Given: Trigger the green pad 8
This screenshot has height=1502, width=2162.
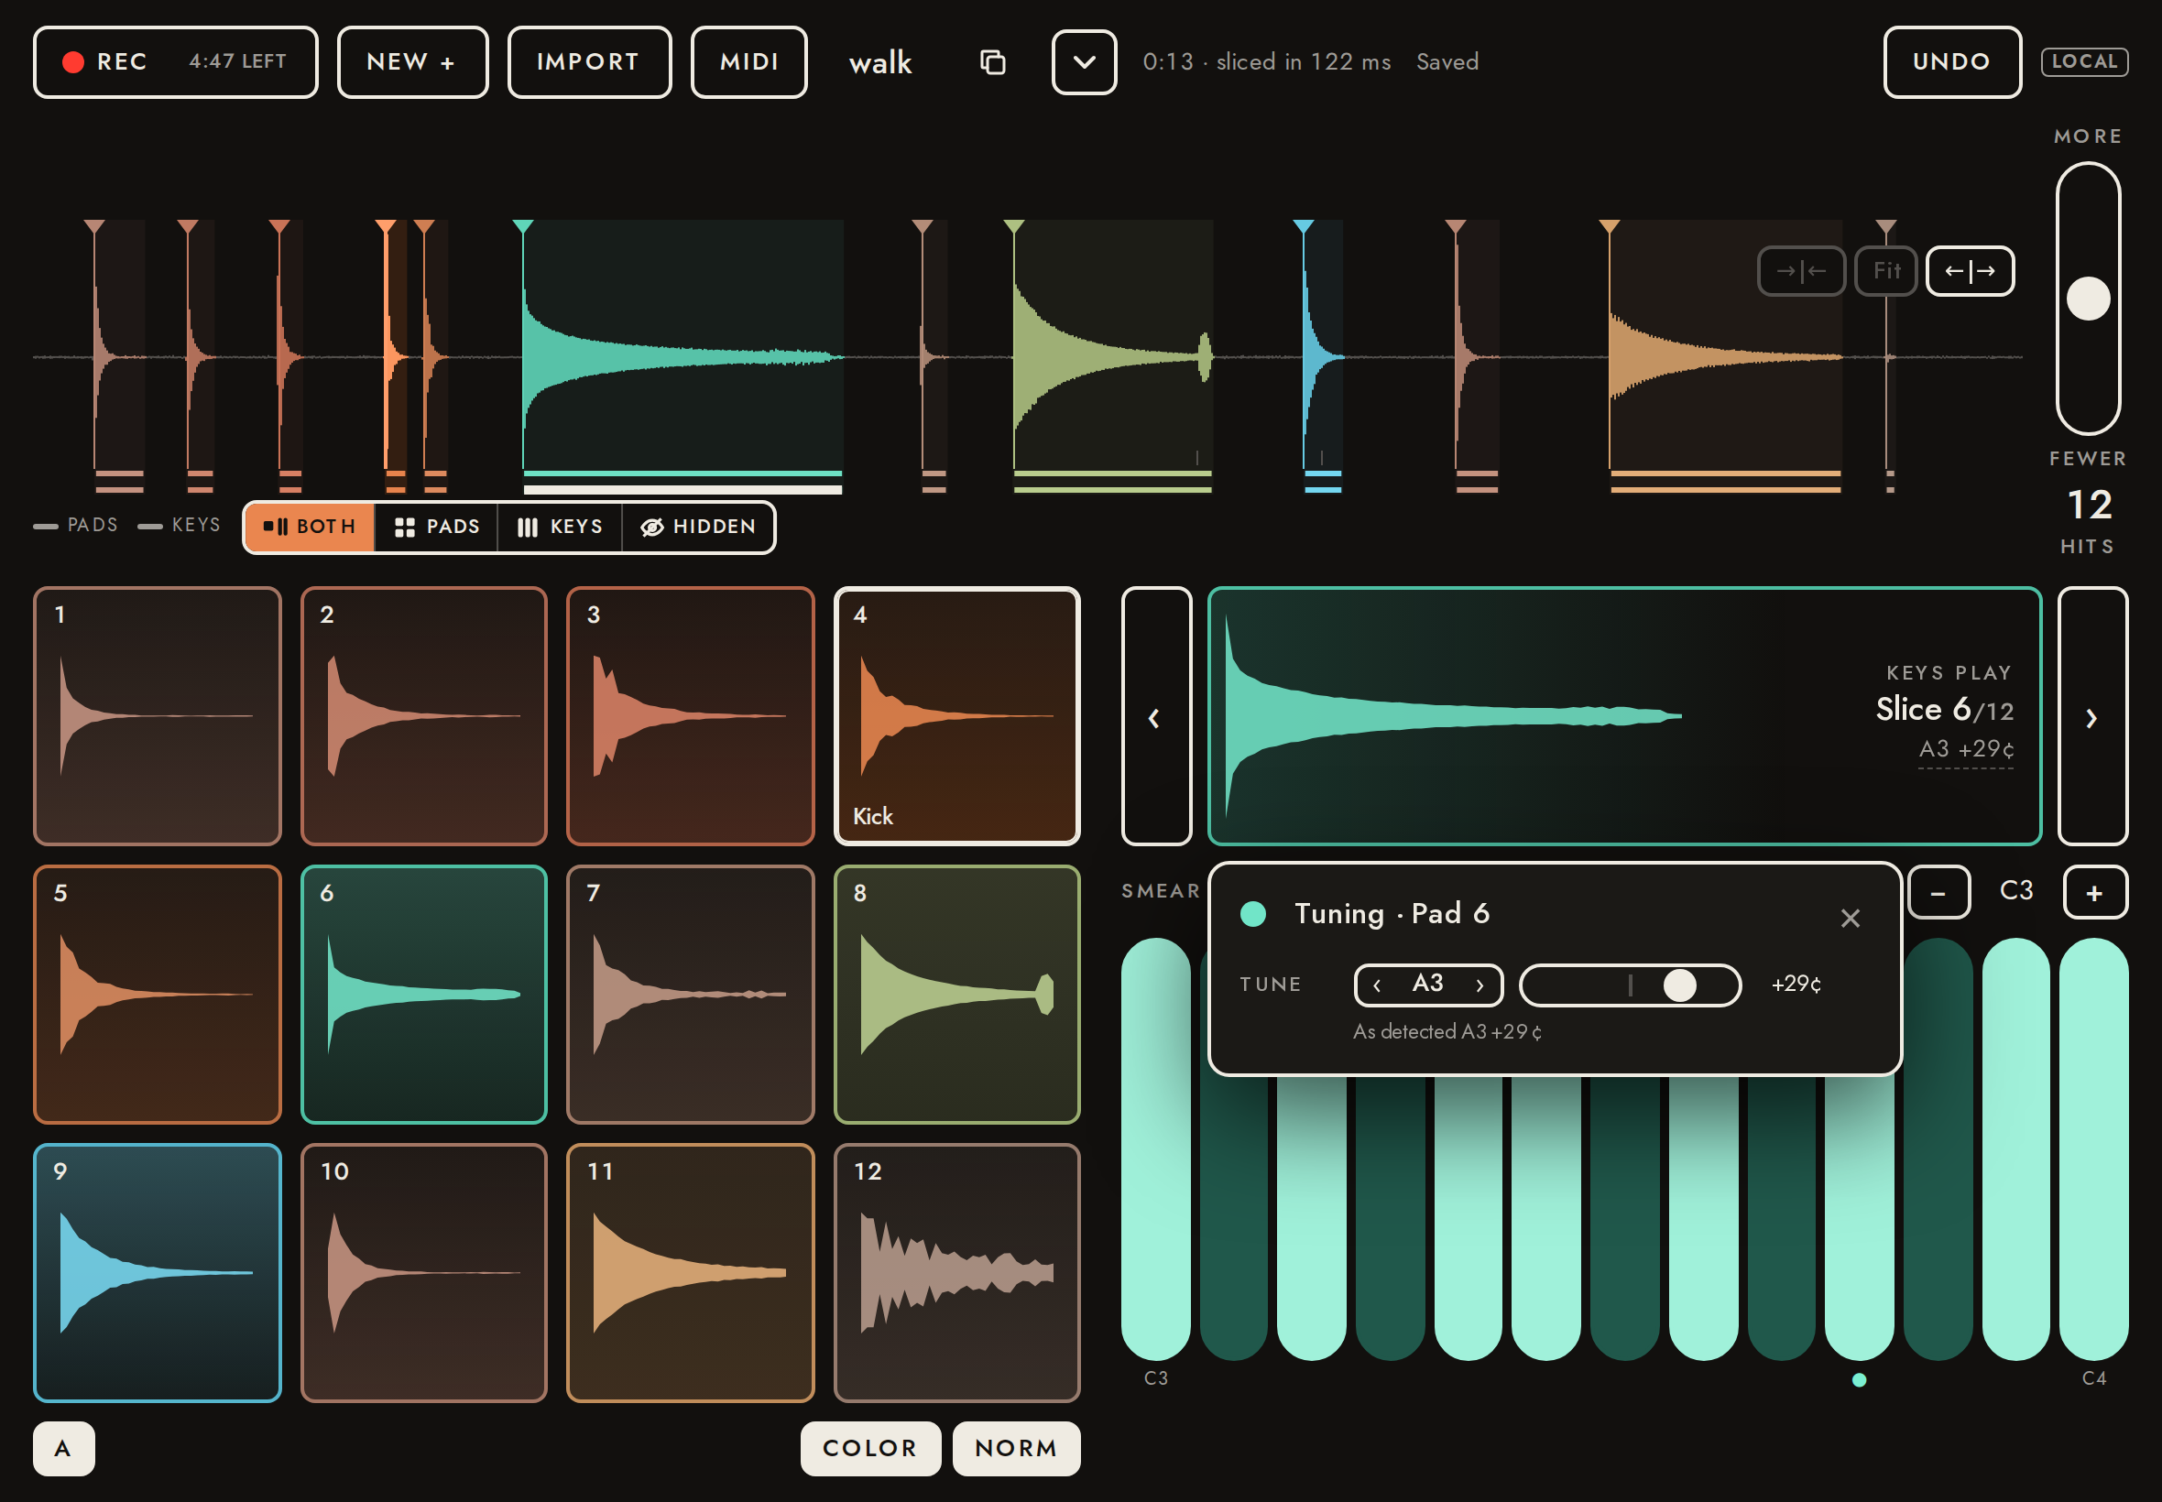Looking at the screenshot, I should point(956,994).
